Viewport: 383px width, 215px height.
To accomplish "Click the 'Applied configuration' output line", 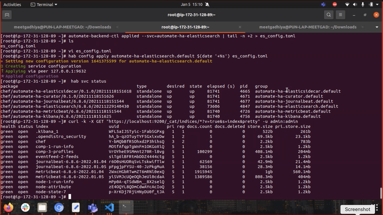I will [x=30, y=76].
